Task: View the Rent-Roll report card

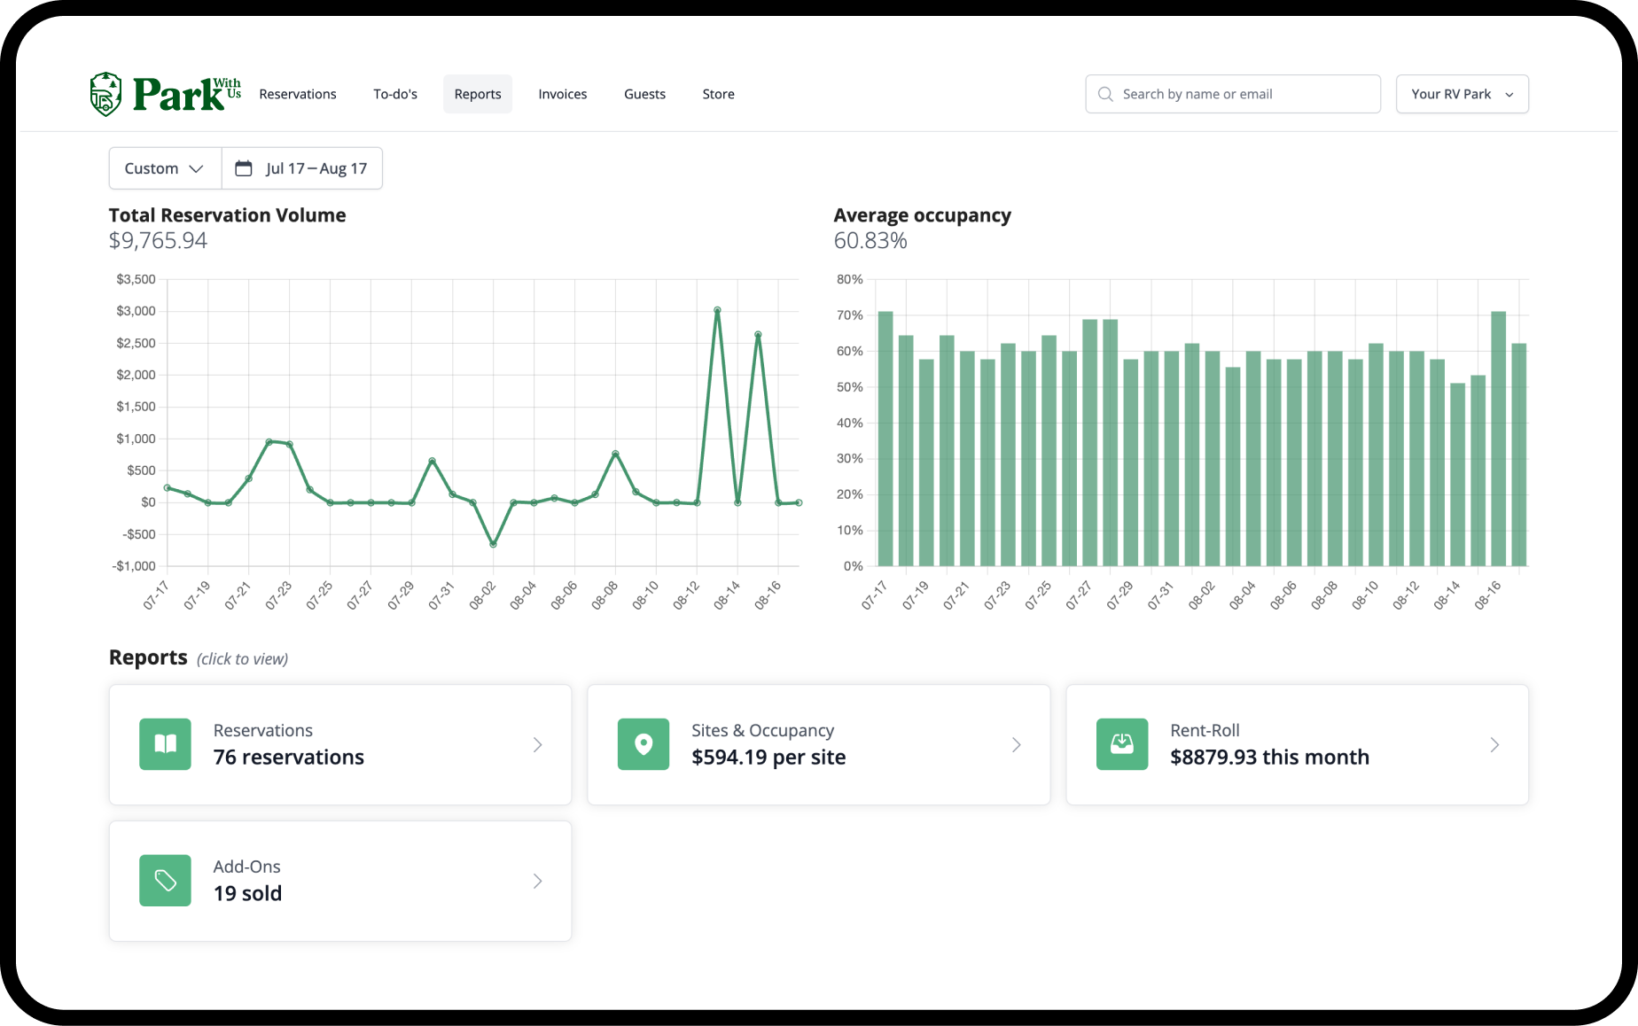Action: 1297,744
